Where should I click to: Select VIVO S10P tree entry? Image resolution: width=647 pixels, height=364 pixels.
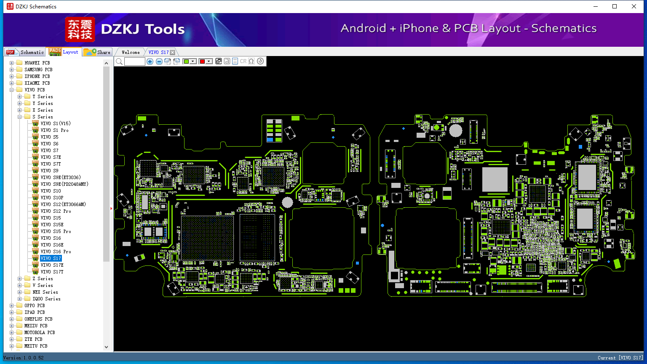pos(52,198)
